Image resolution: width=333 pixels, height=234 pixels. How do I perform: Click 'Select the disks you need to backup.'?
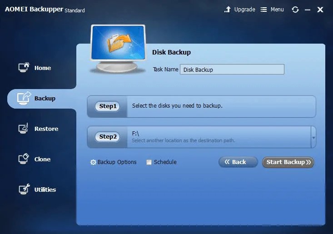coord(177,106)
